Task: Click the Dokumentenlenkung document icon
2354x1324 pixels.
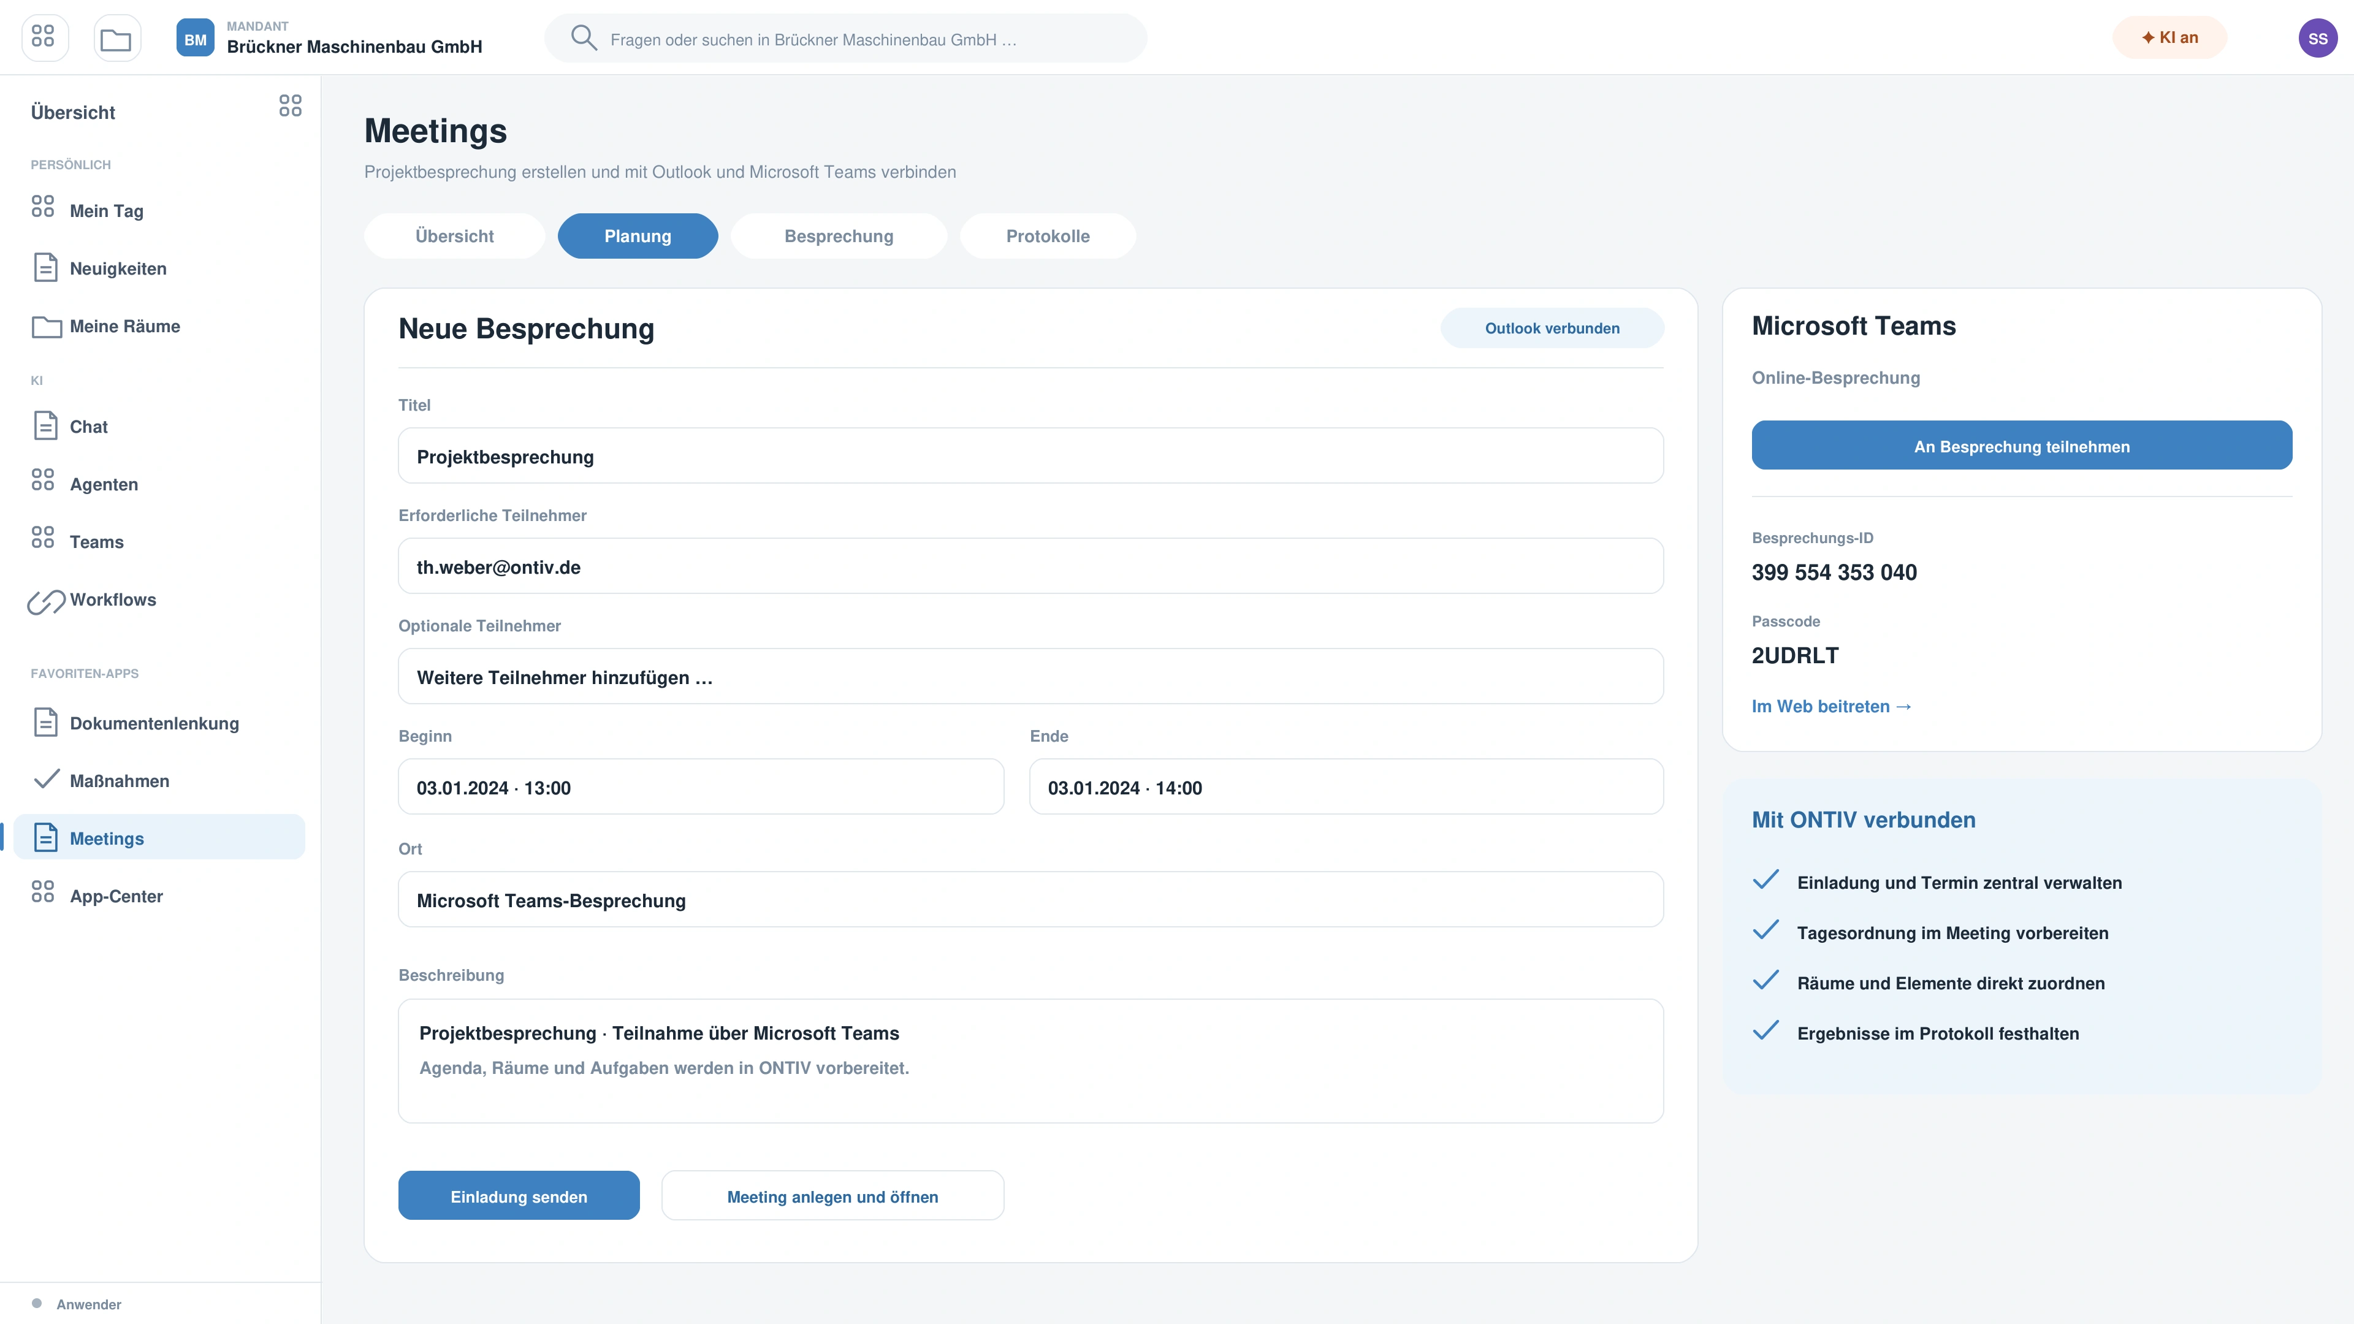Action: tap(45, 722)
